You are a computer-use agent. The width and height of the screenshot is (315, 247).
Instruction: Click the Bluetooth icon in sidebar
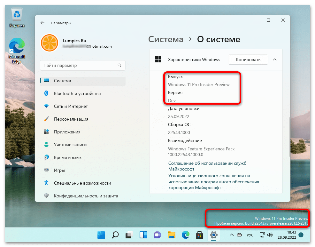tap(46, 93)
